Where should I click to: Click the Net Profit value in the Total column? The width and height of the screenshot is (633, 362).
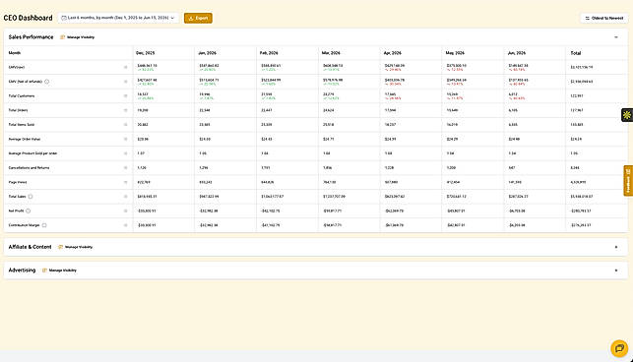tap(581, 211)
